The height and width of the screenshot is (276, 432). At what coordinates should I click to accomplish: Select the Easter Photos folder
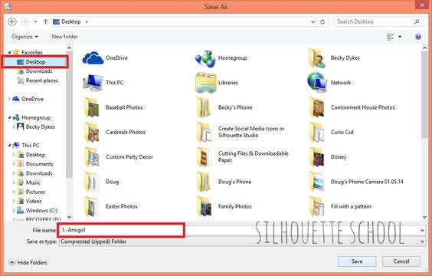[x=110, y=206]
